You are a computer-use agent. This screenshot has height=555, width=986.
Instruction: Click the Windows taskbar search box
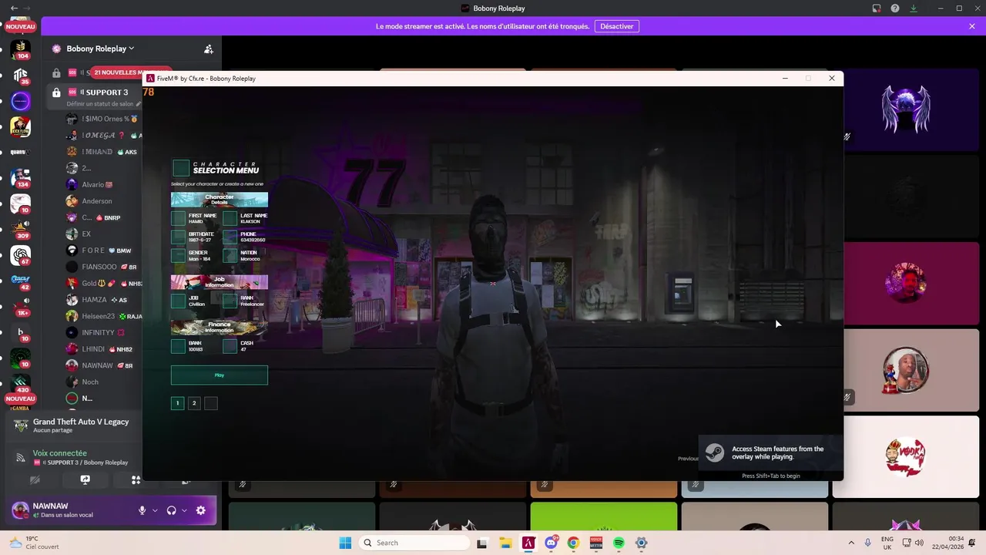[x=414, y=543]
